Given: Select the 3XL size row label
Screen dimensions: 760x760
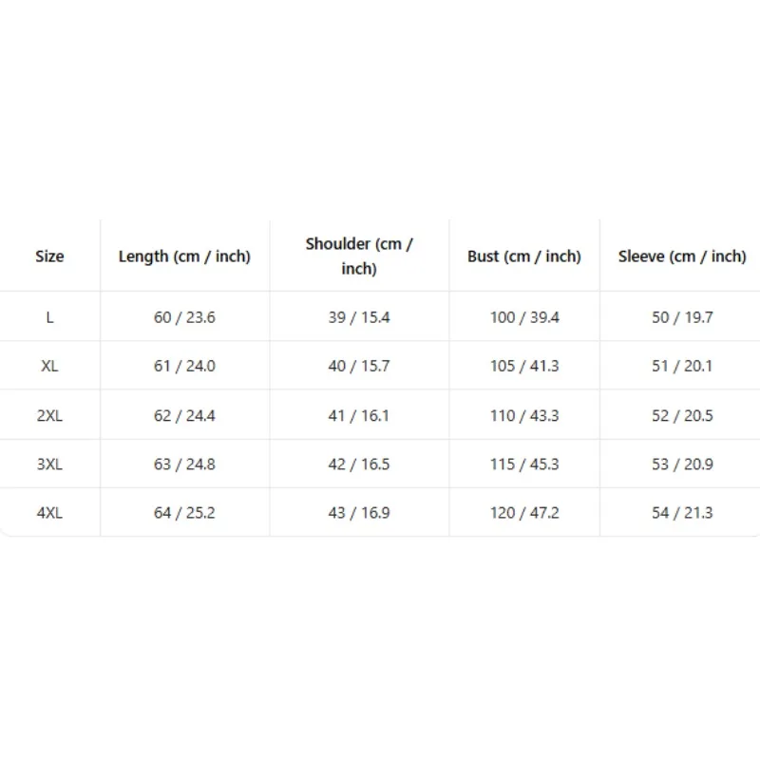Looking at the screenshot, I should click(49, 464).
